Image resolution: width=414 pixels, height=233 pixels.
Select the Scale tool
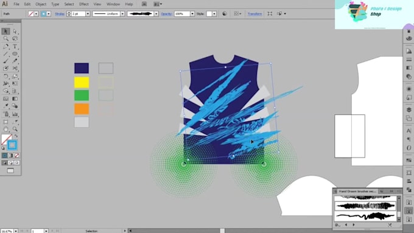(15, 76)
